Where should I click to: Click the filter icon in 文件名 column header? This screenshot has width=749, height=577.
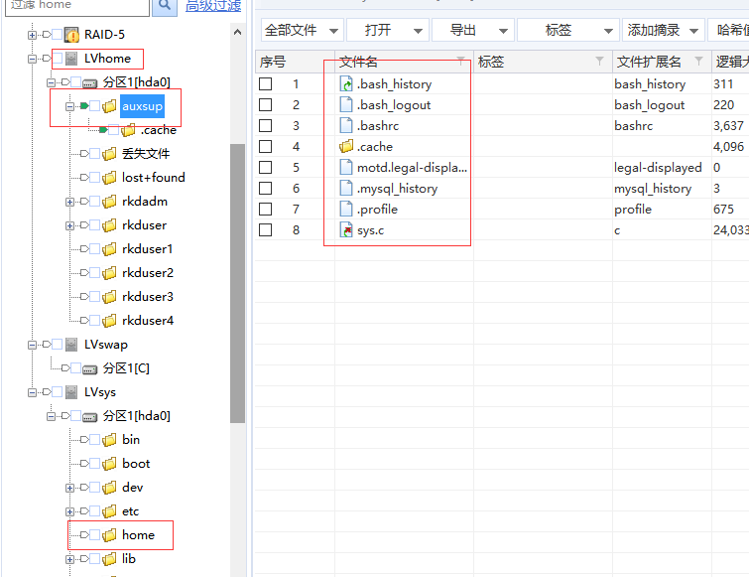[461, 61]
